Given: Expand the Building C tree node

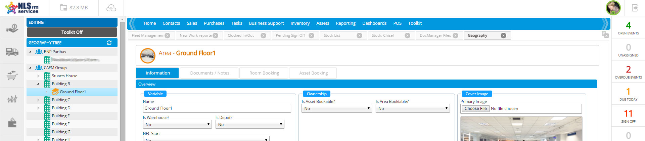Looking at the screenshot, I should point(38,100).
